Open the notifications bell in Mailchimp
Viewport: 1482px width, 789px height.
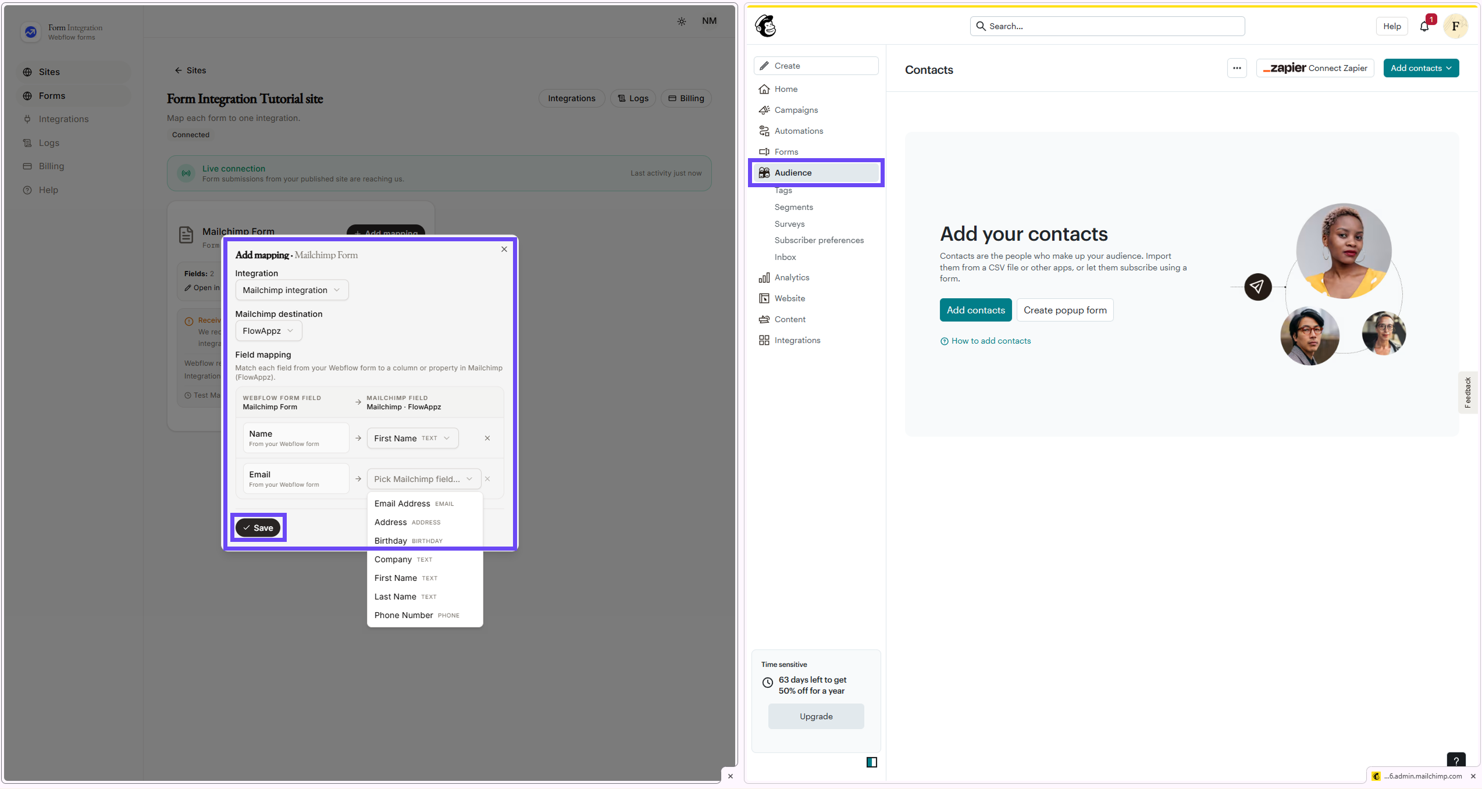pyautogui.click(x=1424, y=26)
